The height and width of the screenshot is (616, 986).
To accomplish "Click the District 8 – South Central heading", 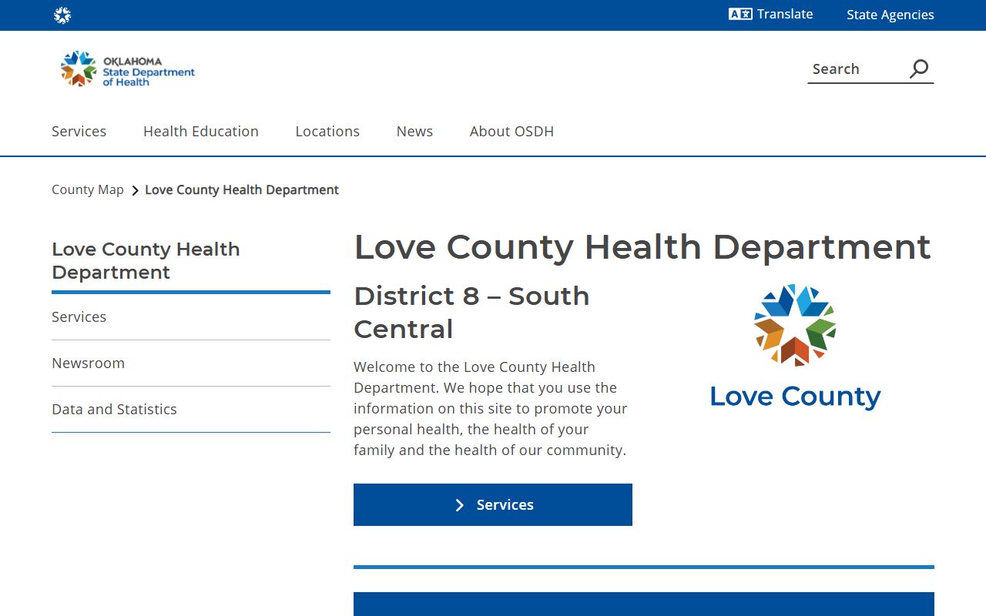I will [x=471, y=312].
